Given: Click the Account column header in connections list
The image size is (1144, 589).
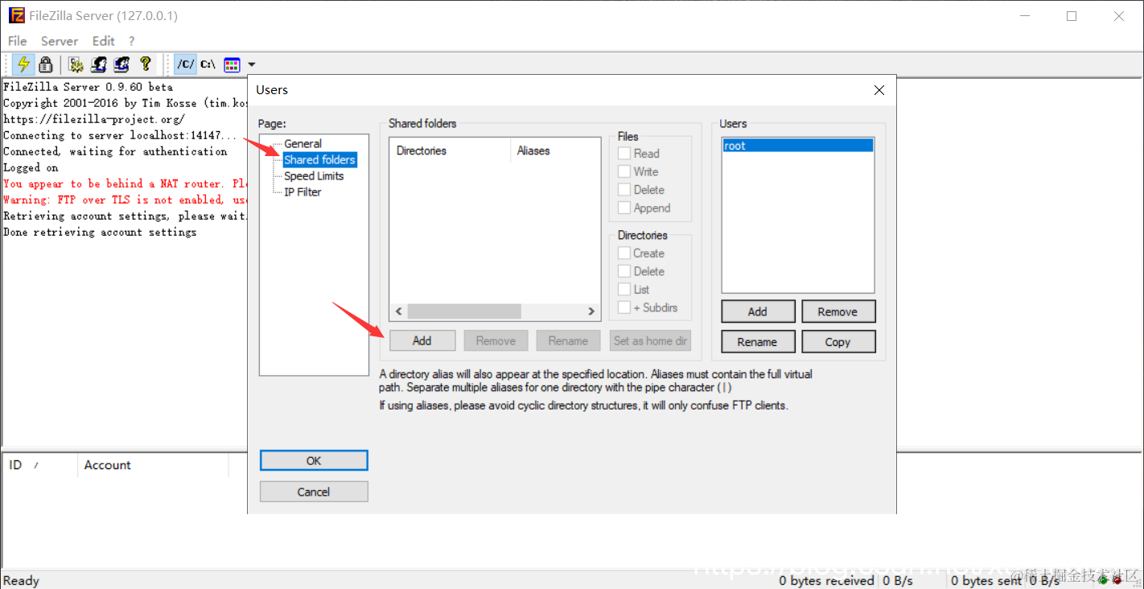Looking at the screenshot, I should [x=153, y=465].
